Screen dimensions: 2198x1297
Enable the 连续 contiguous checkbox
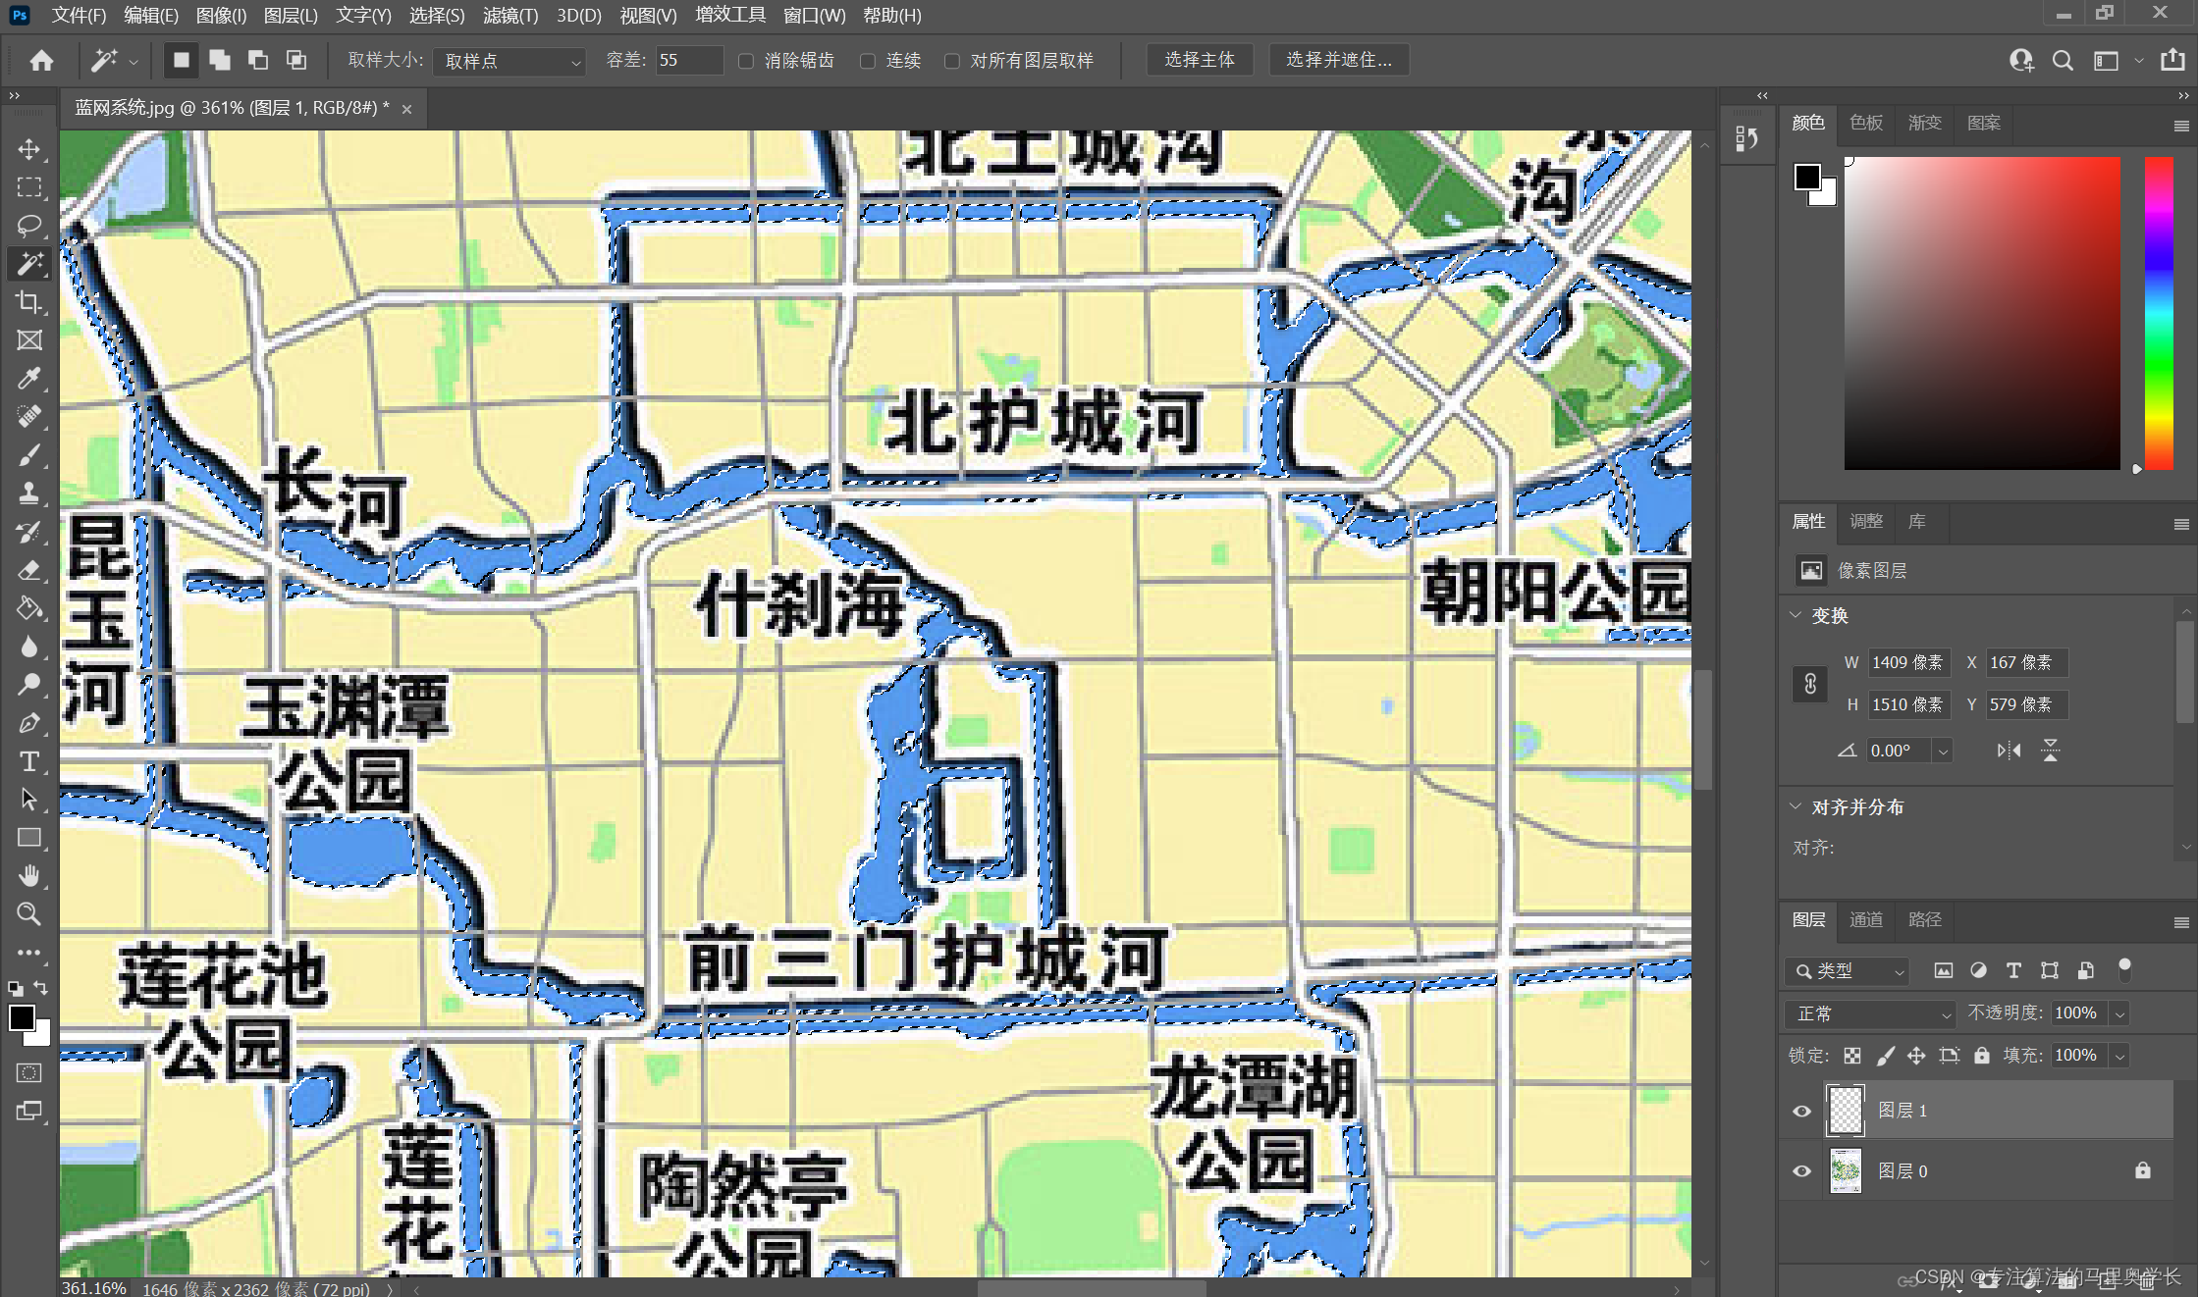click(x=868, y=61)
